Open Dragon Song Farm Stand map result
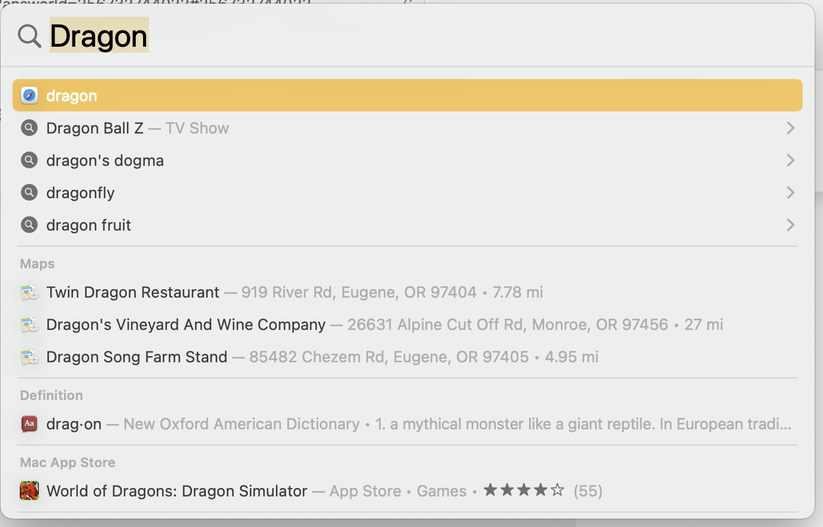The width and height of the screenshot is (823, 527). 408,357
